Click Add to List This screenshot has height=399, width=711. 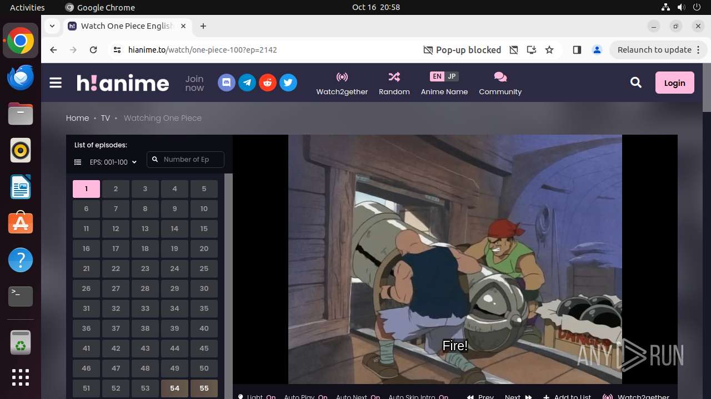click(567, 396)
